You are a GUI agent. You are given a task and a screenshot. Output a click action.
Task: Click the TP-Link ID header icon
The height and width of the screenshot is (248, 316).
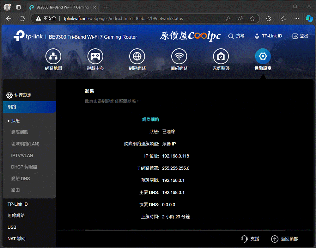[x=257, y=36]
